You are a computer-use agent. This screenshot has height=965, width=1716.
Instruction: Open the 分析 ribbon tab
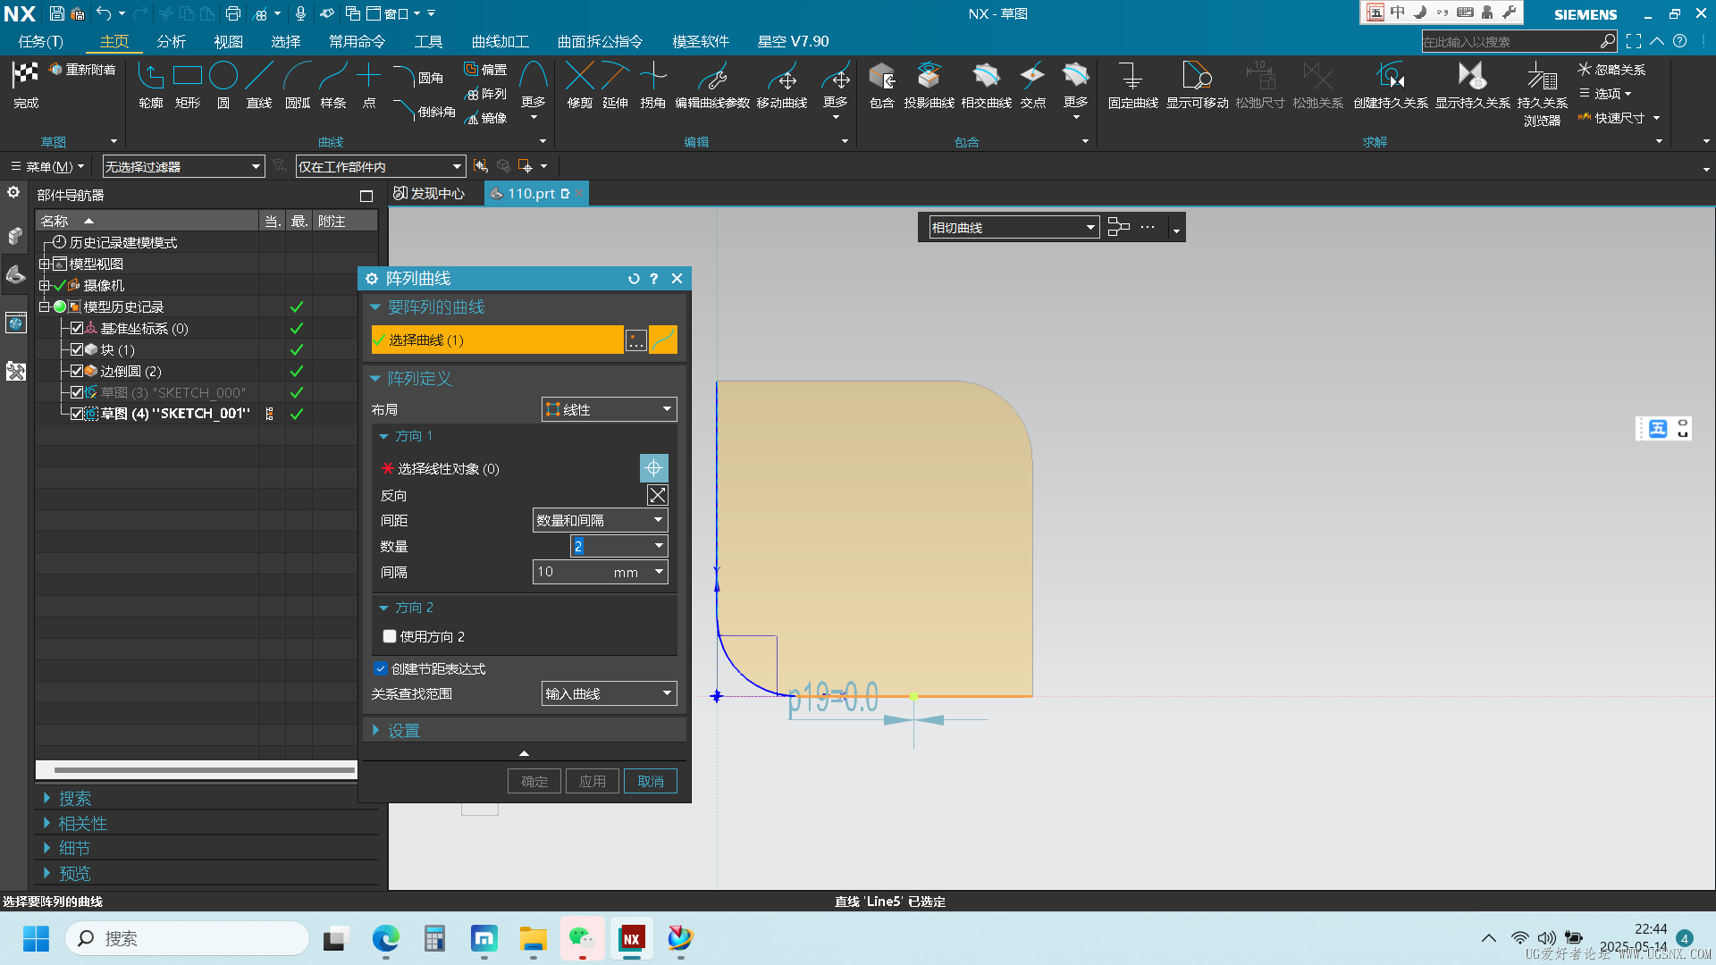point(171,41)
